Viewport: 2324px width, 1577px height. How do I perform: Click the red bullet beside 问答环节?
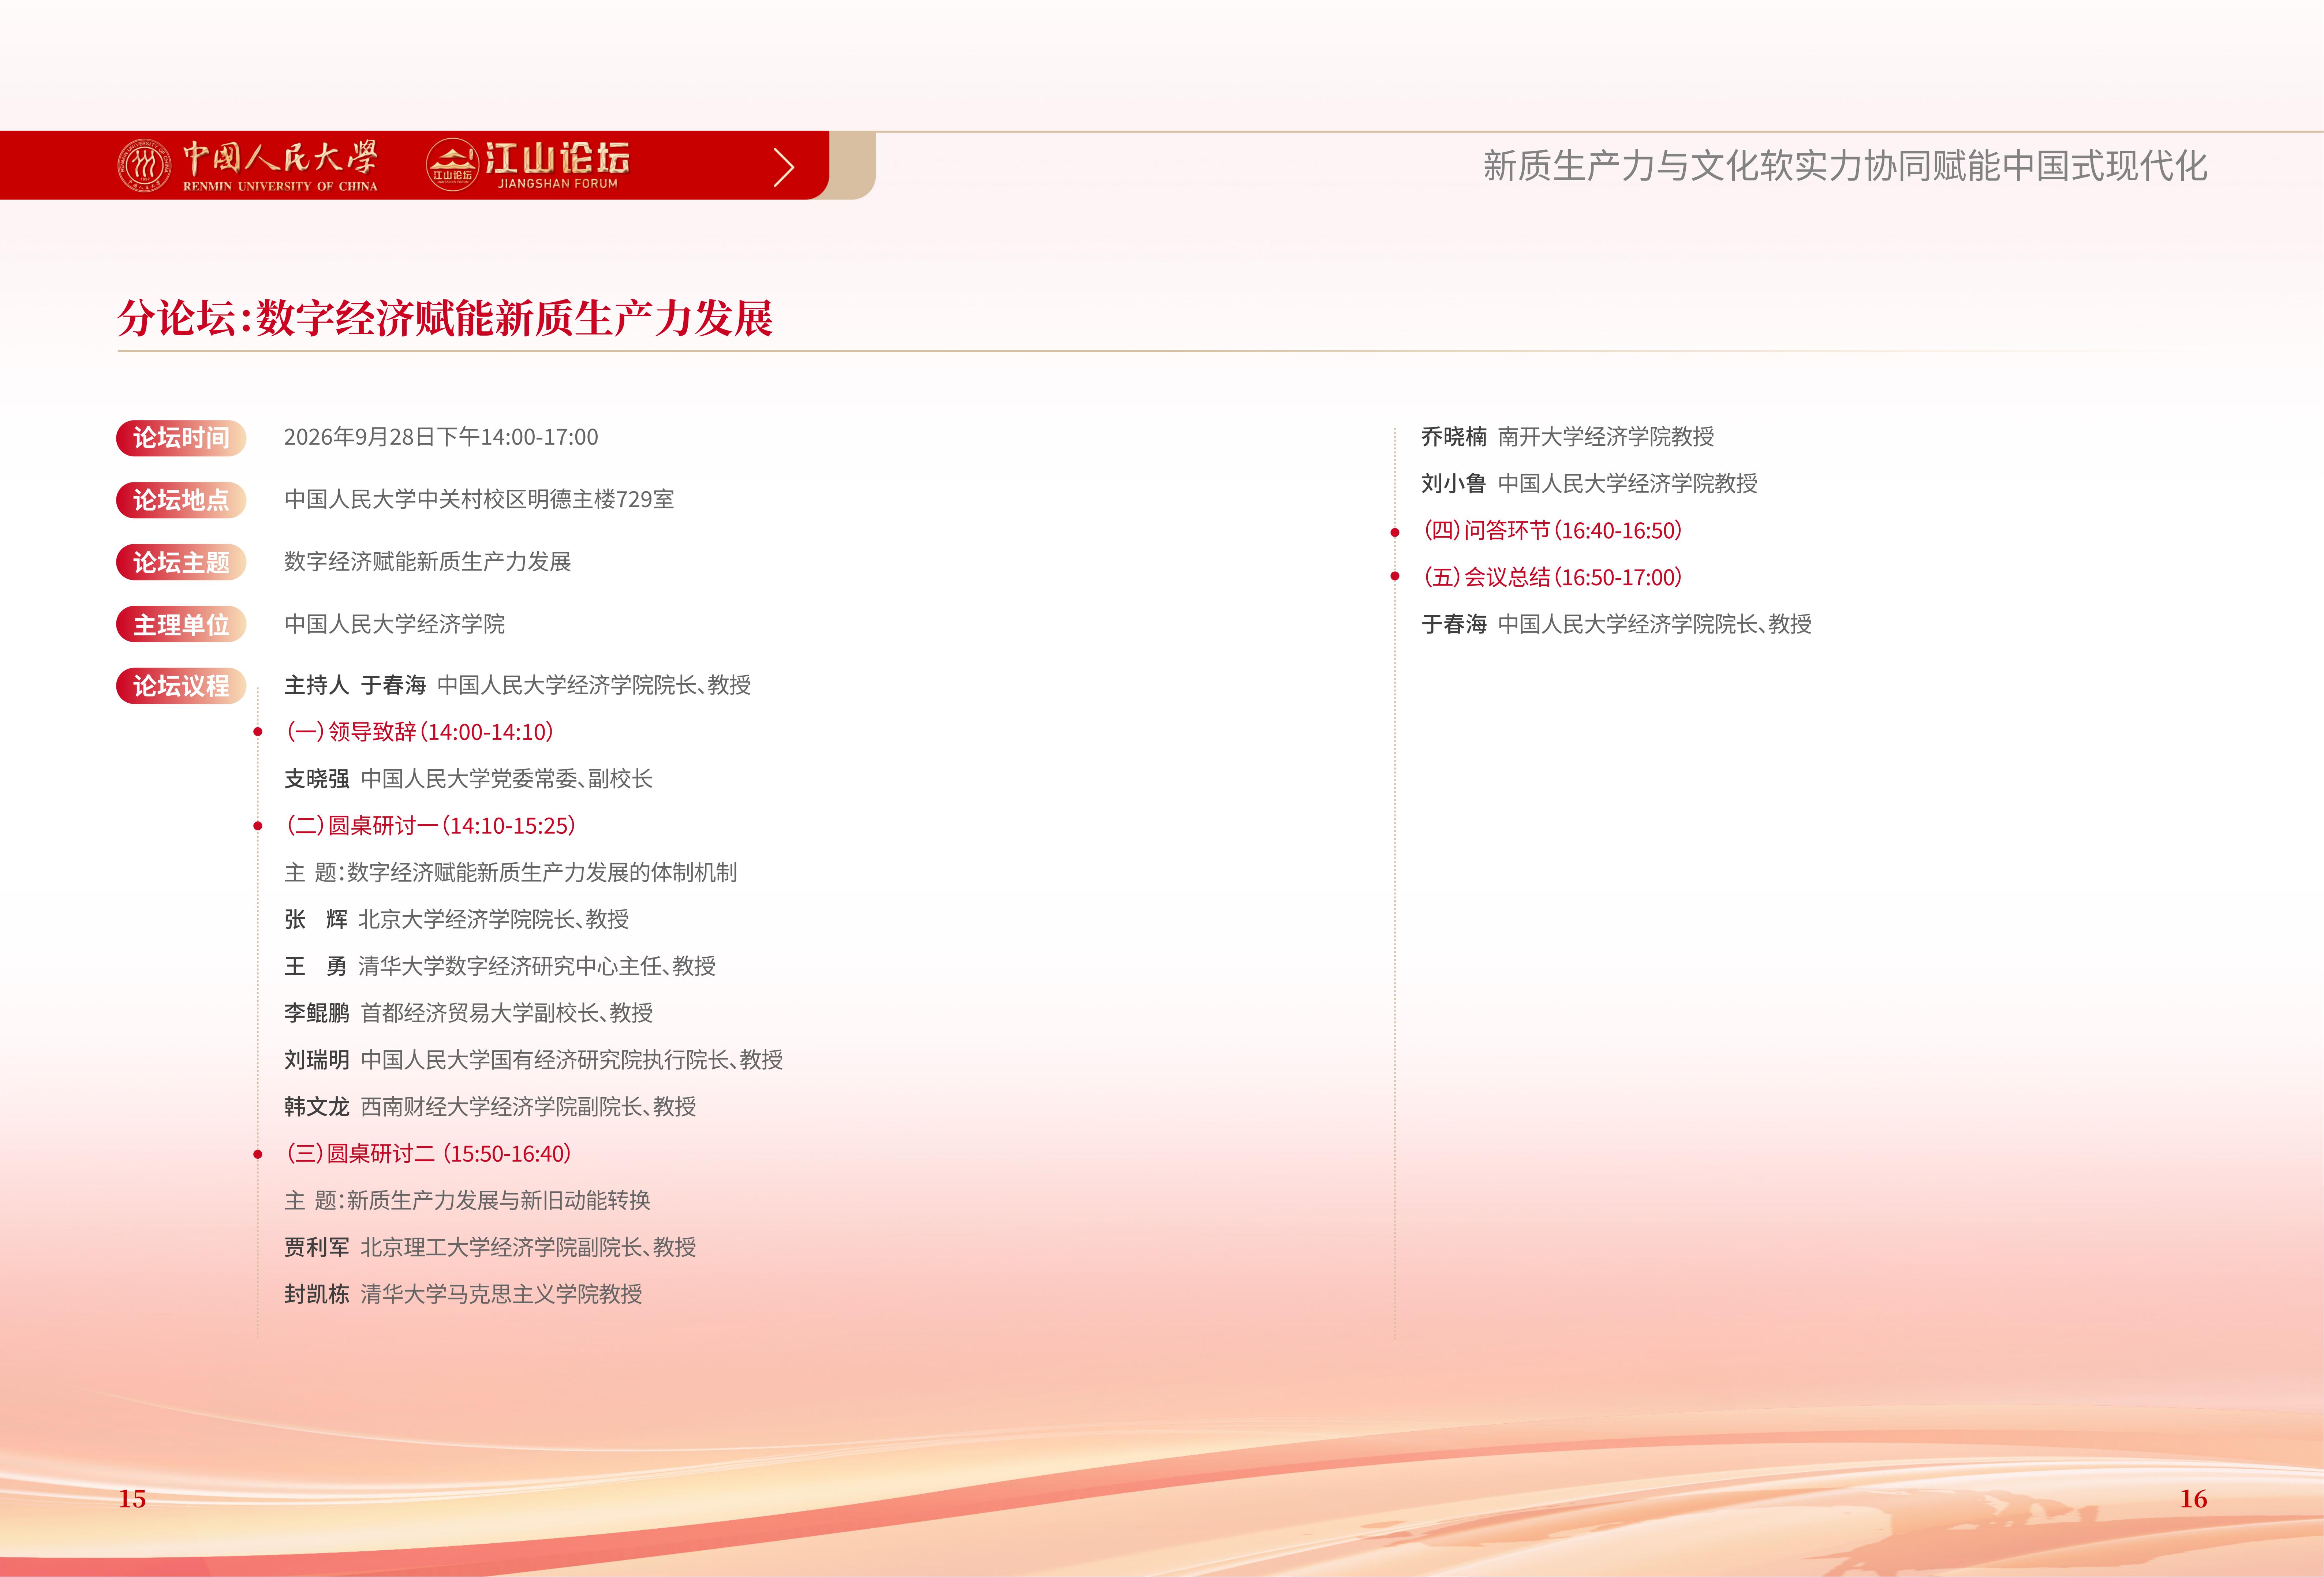[x=1395, y=532]
